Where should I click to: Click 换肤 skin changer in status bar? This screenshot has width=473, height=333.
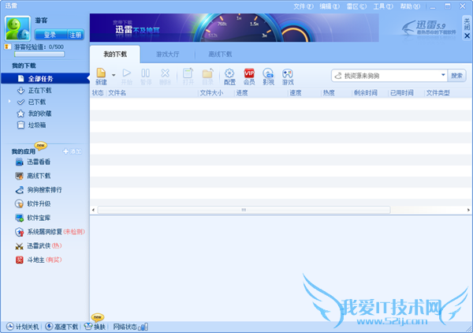(95, 327)
